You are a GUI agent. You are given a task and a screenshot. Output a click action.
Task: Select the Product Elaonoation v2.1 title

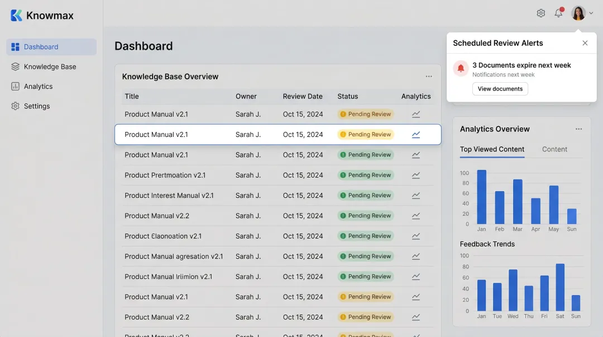click(163, 236)
